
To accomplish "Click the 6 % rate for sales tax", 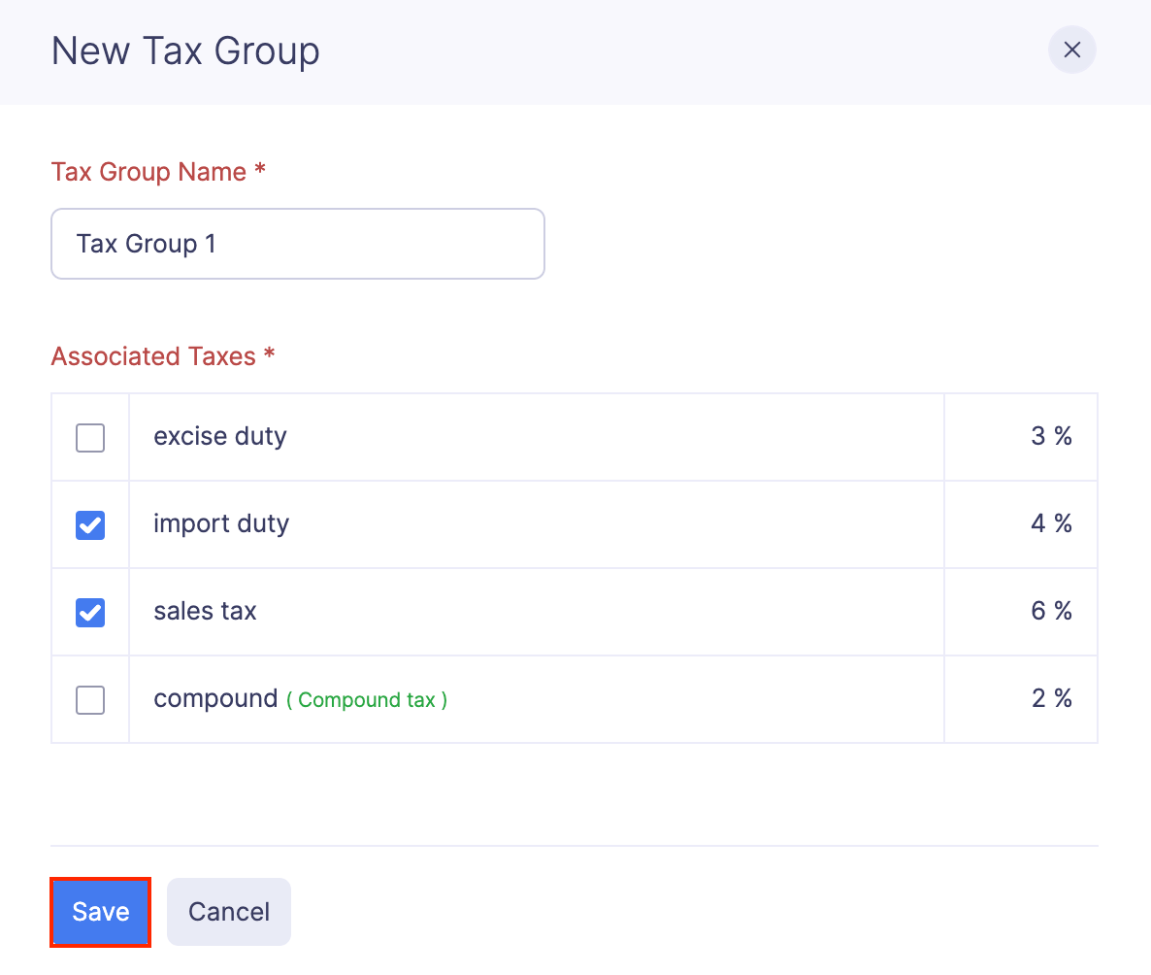I will pos(1052,611).
